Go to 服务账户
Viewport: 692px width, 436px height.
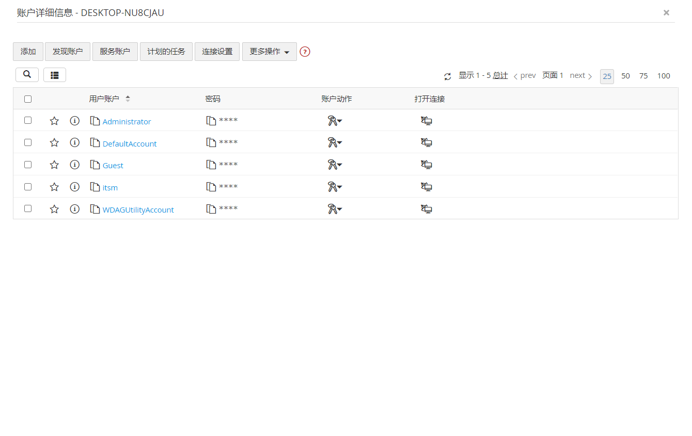tap(115, 52)
